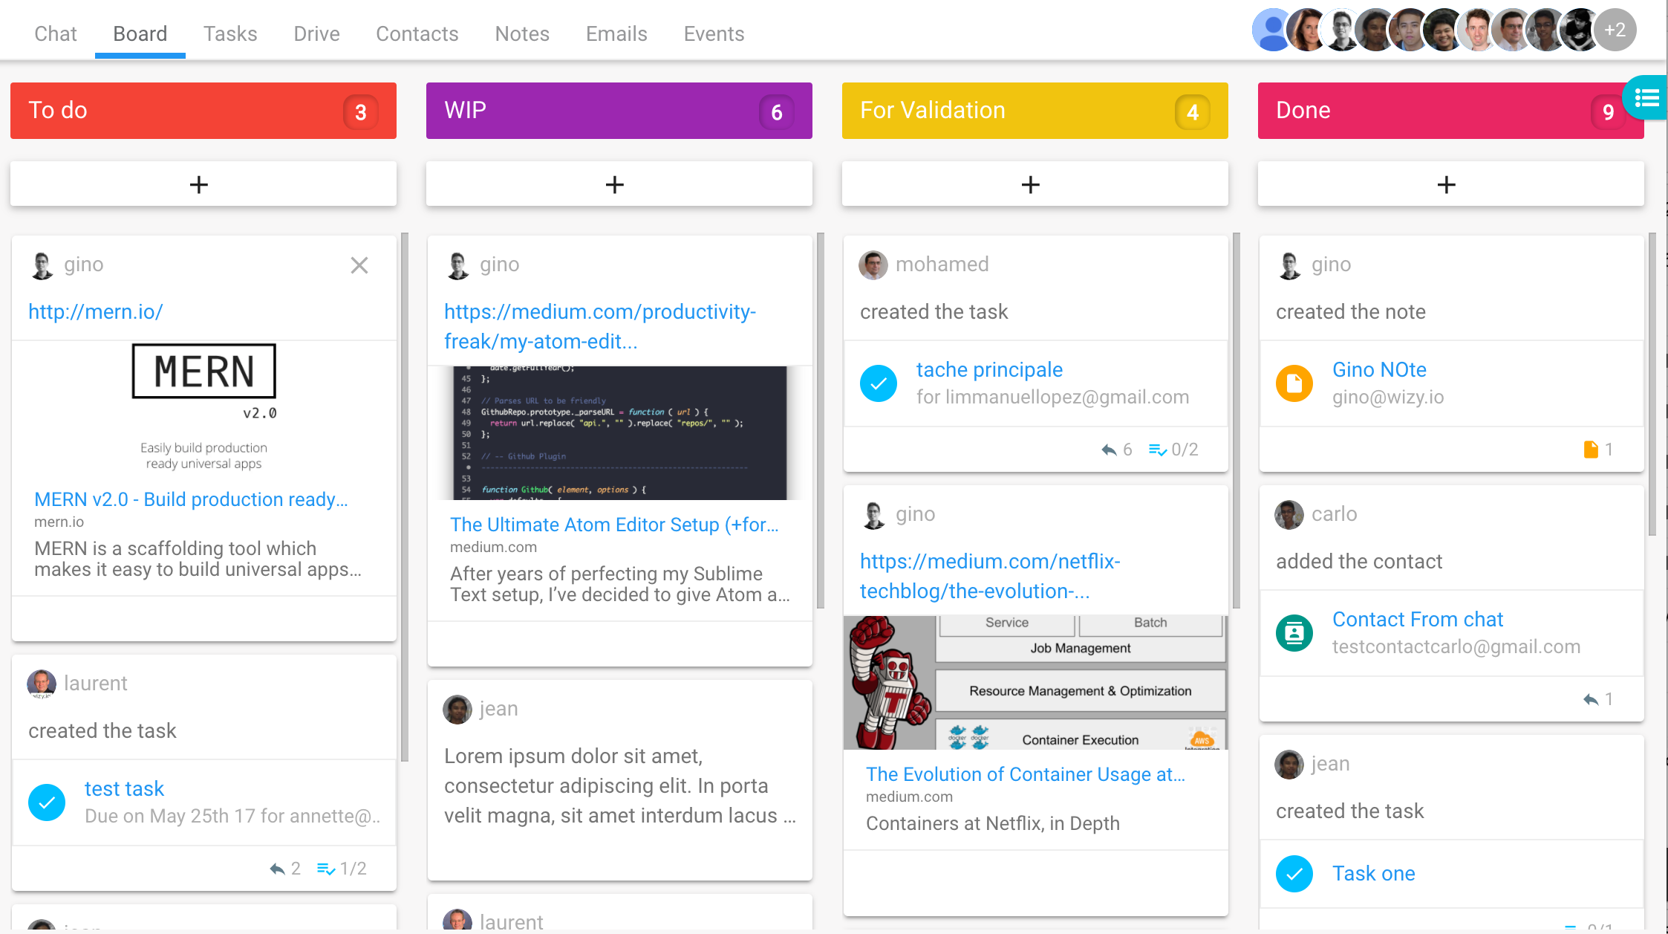Switch to the Tasks tab
The width and height of the screenshot is (1668, 934).
click(x=230, y=33)
